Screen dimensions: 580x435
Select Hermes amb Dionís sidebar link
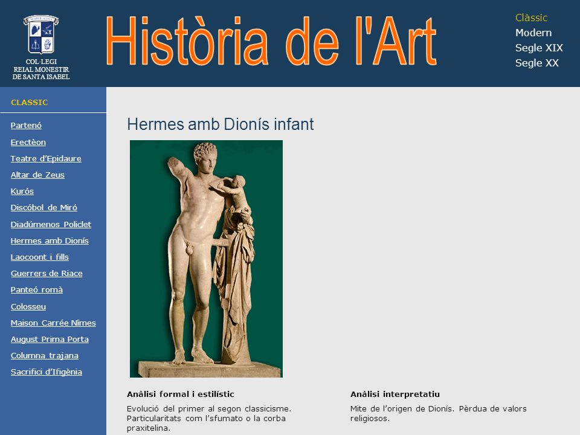[x=50, y=241]
